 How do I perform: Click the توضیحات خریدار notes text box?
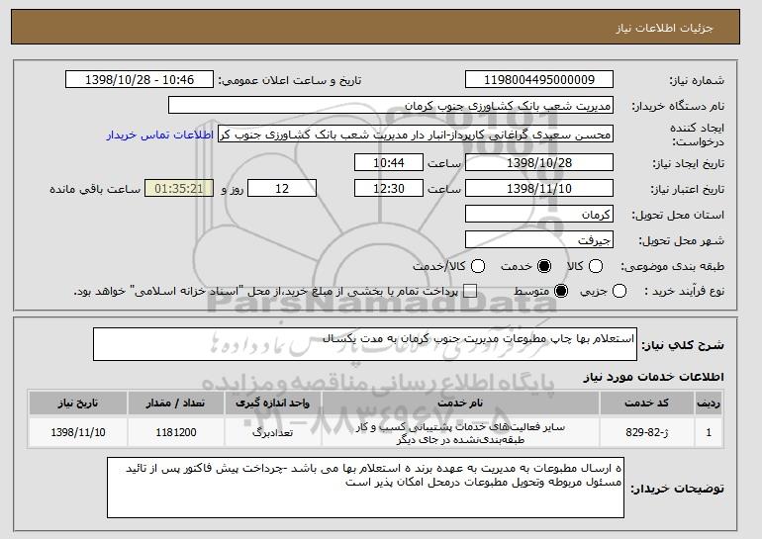click(x=365, y=488)
